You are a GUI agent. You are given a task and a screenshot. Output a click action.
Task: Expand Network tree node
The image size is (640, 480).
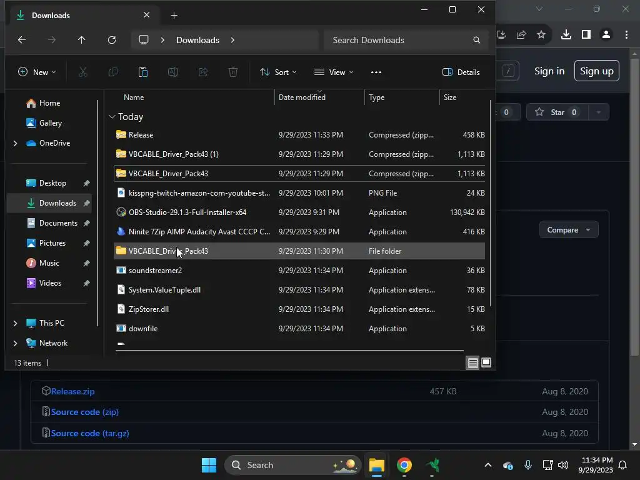(x=16, y=343)
